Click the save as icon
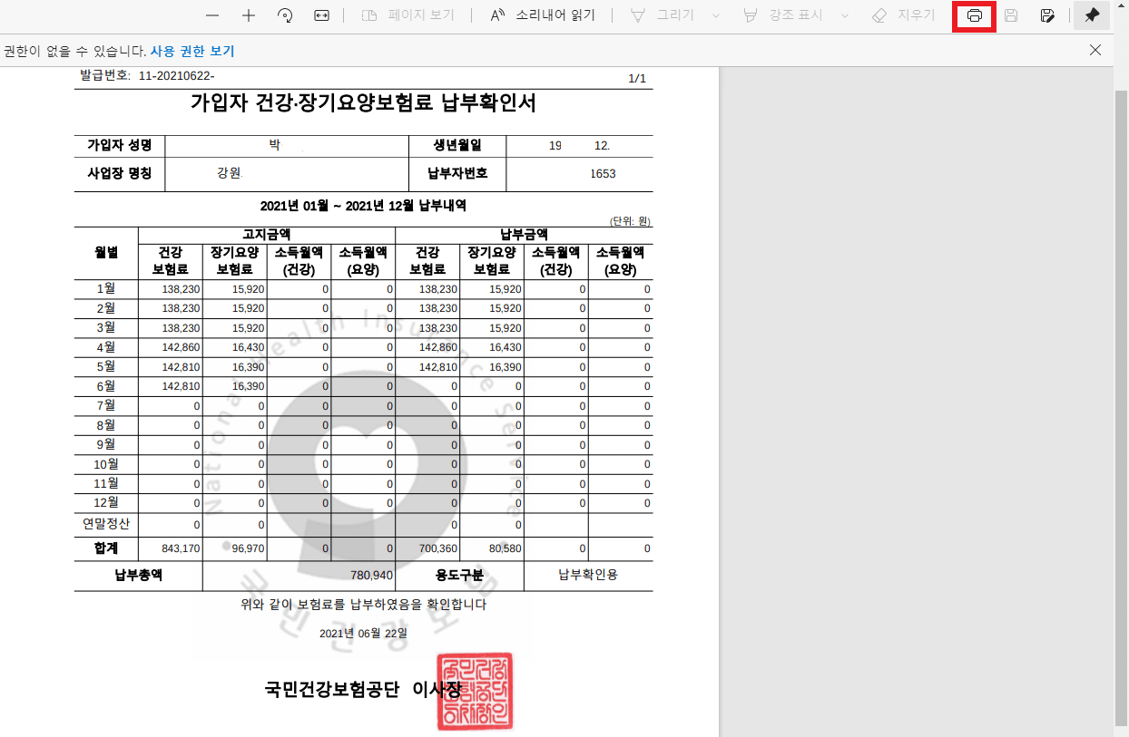 (x=1047, y=16)
